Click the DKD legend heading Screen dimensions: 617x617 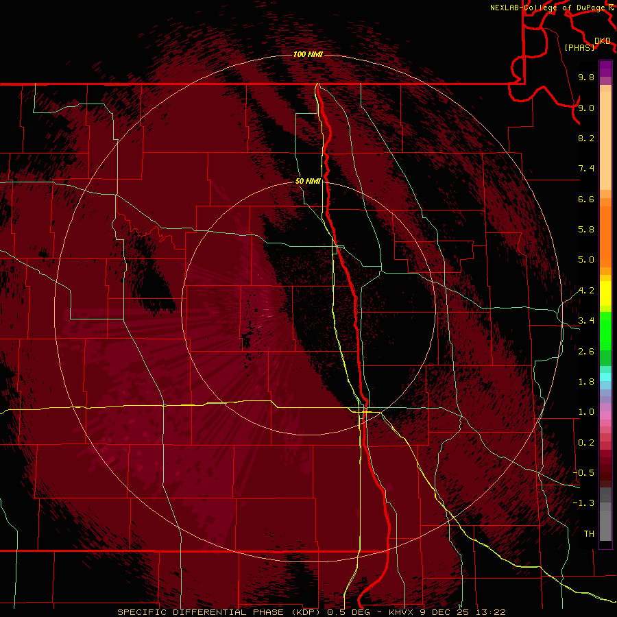point(603,40)
